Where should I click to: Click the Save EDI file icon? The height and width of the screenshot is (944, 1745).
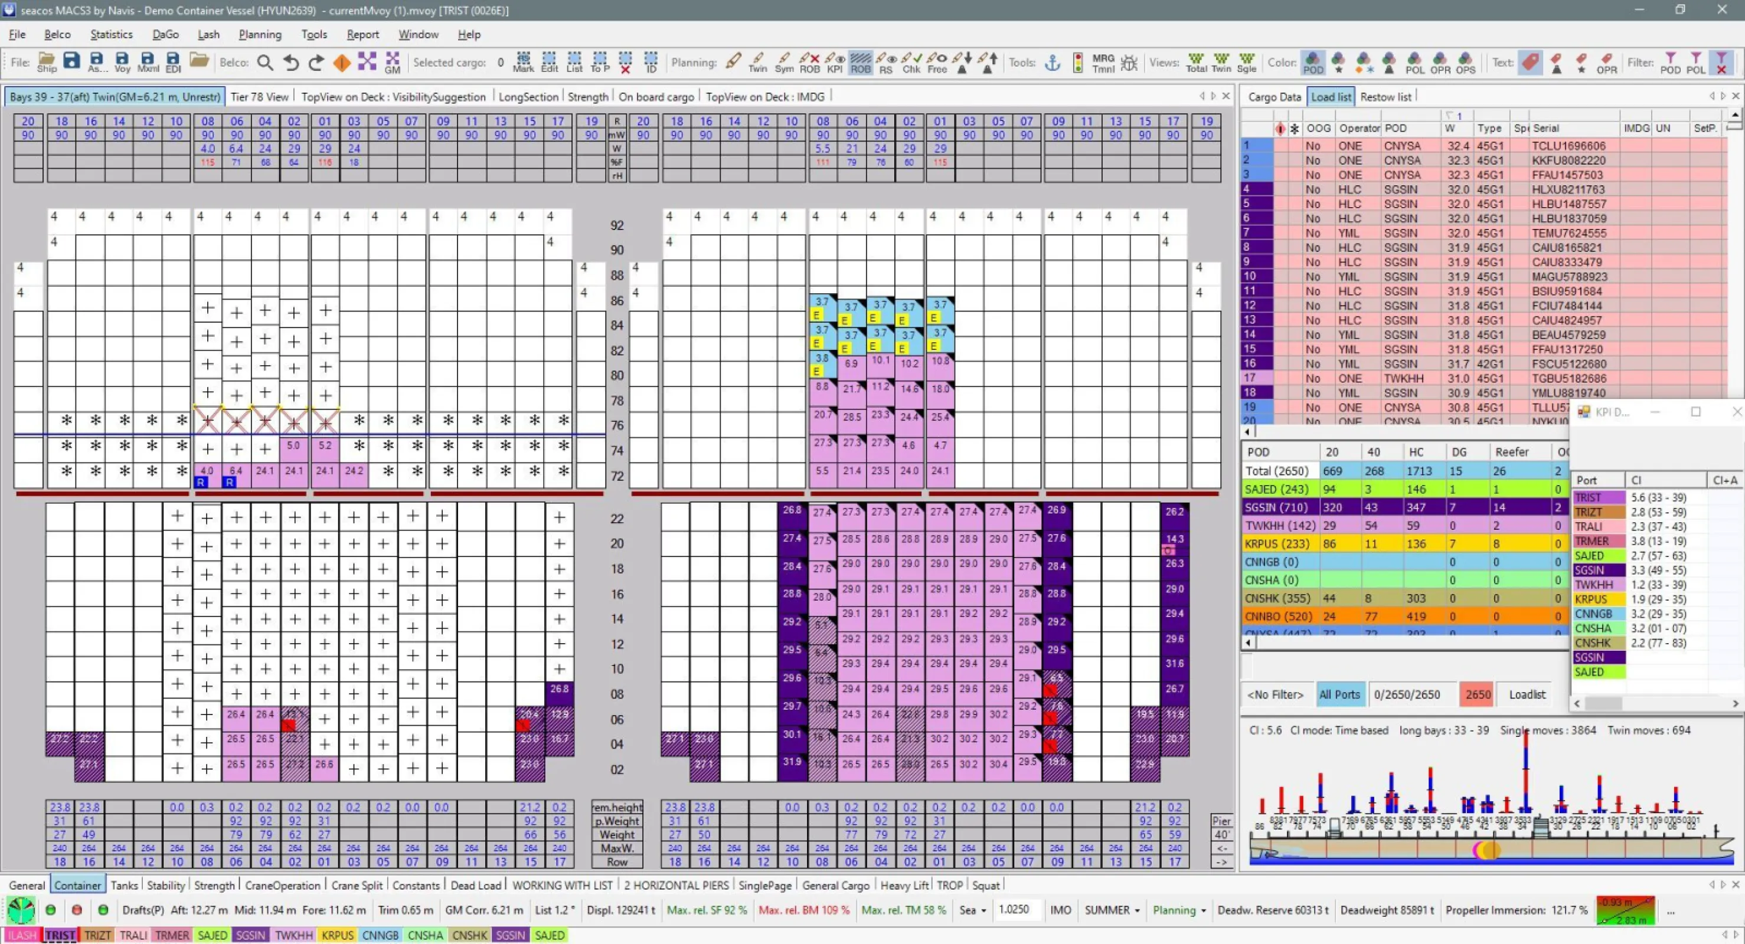(173, 63)
